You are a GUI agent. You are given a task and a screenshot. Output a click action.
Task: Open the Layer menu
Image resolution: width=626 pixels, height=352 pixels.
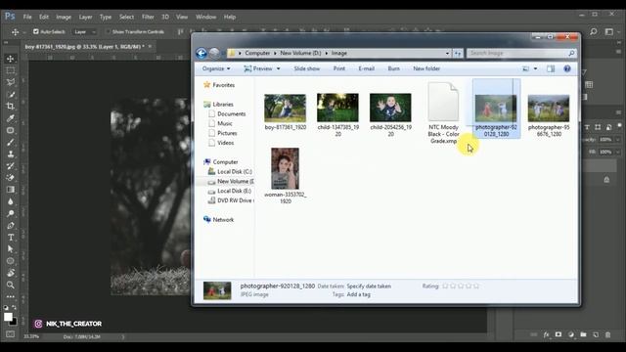coord(85,17)
